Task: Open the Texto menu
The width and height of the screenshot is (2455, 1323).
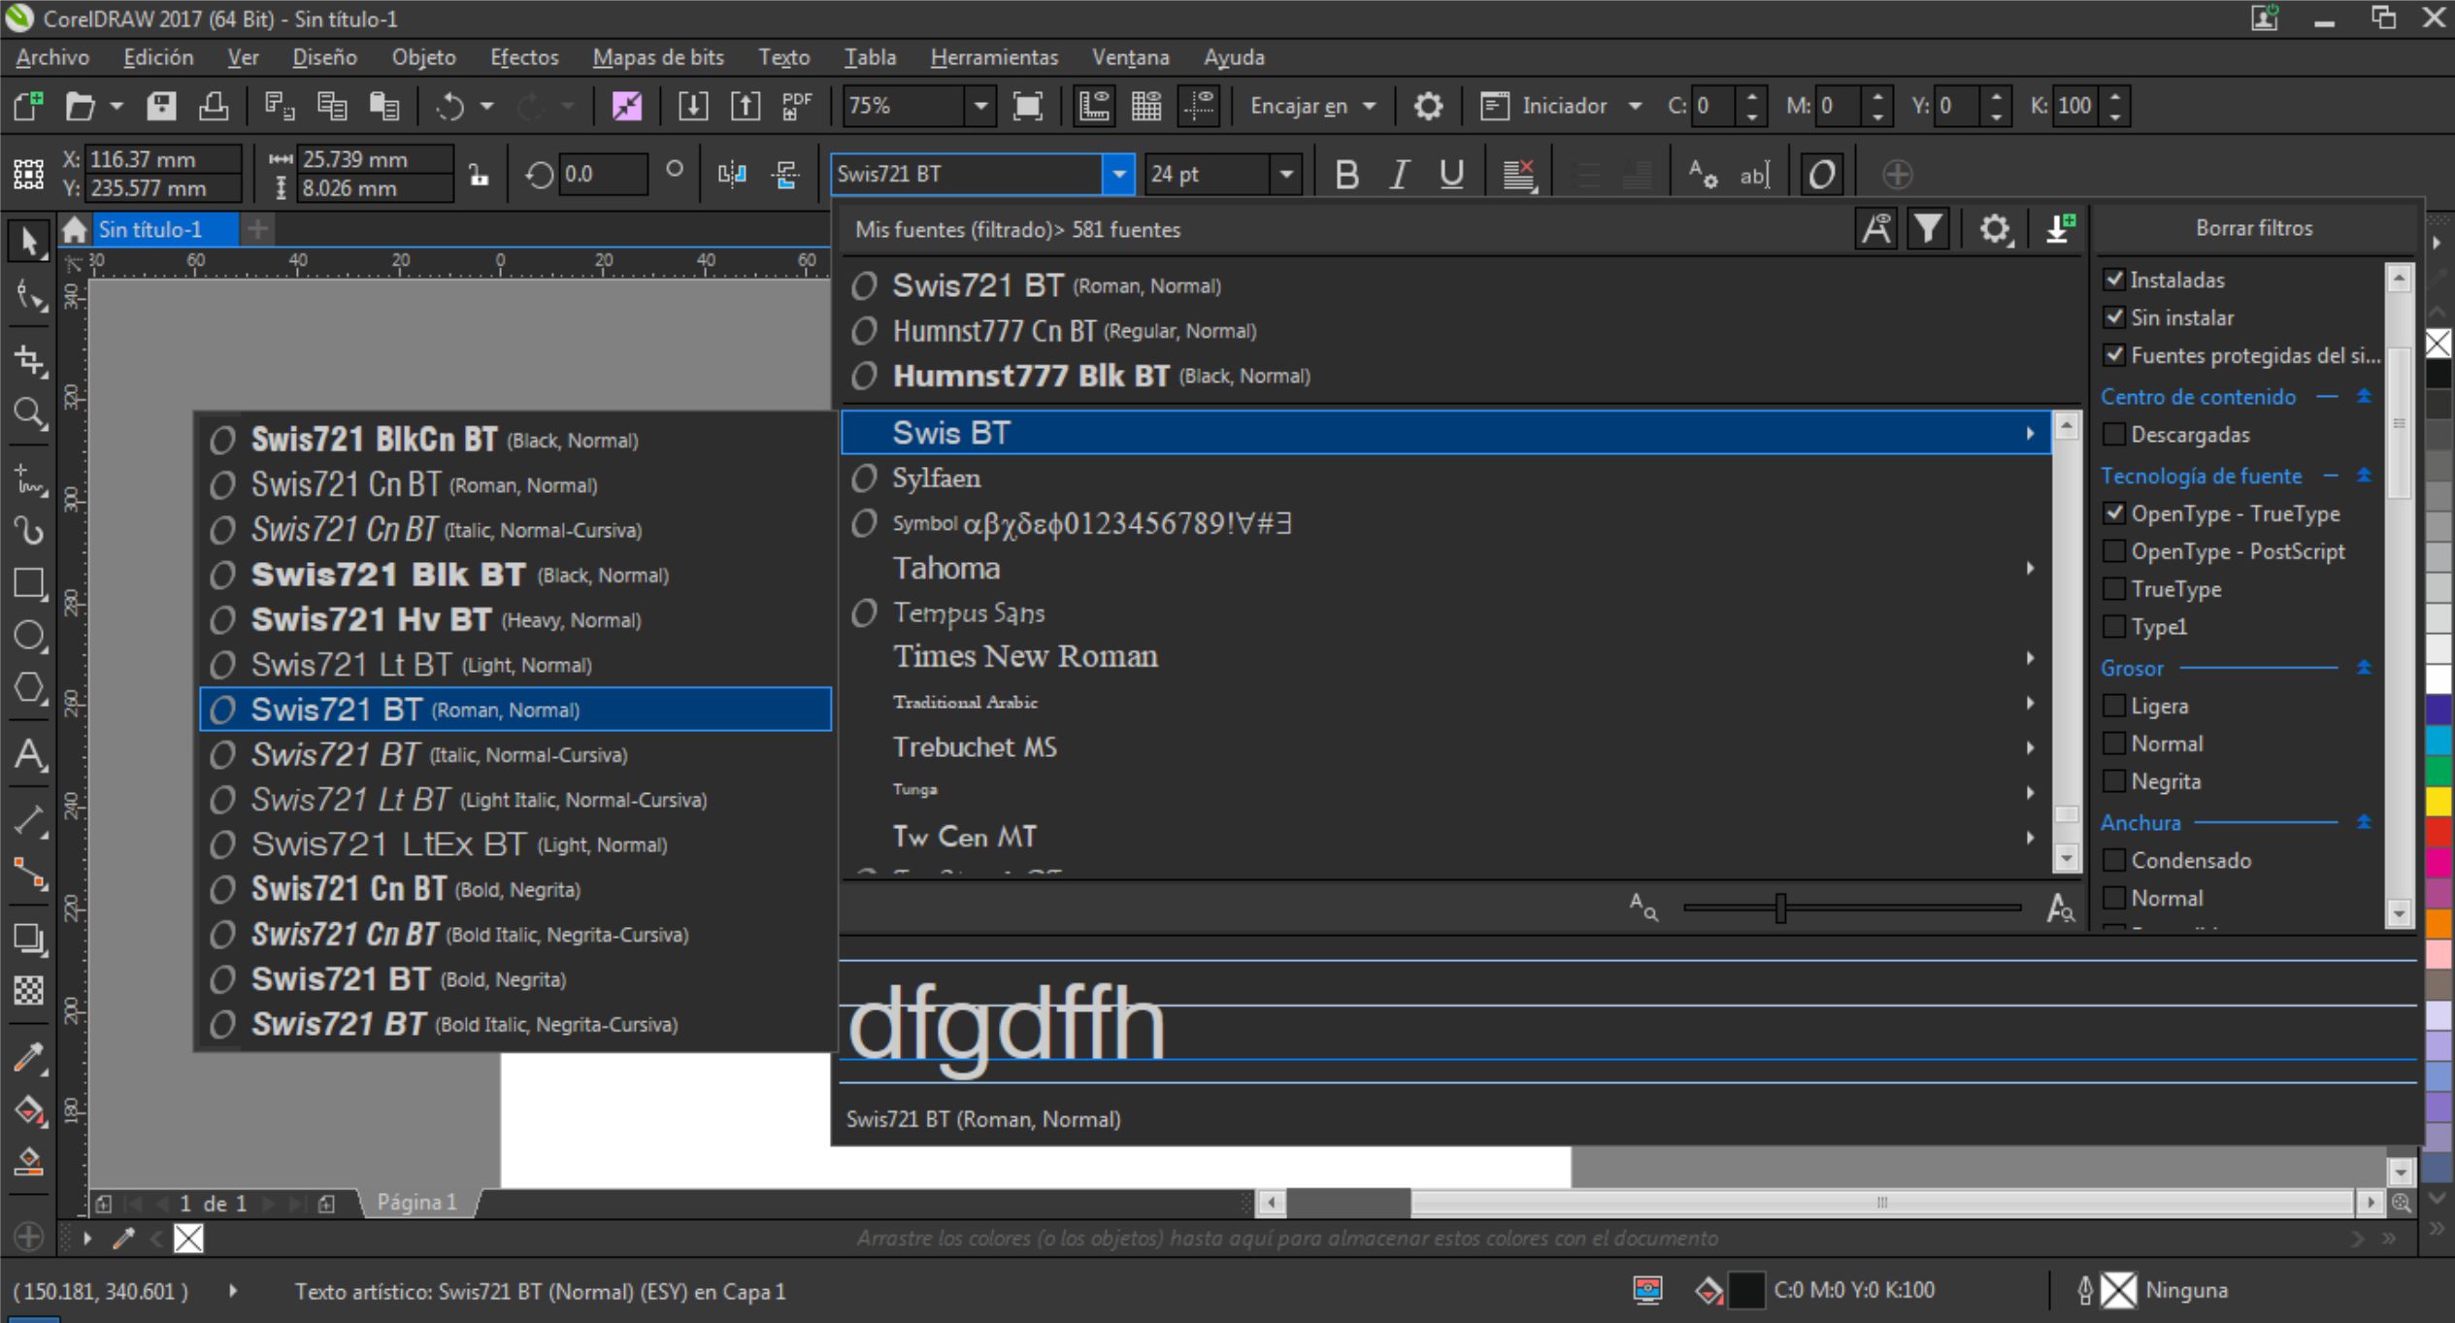Action: pyautogui.click(x=783, y=57)
